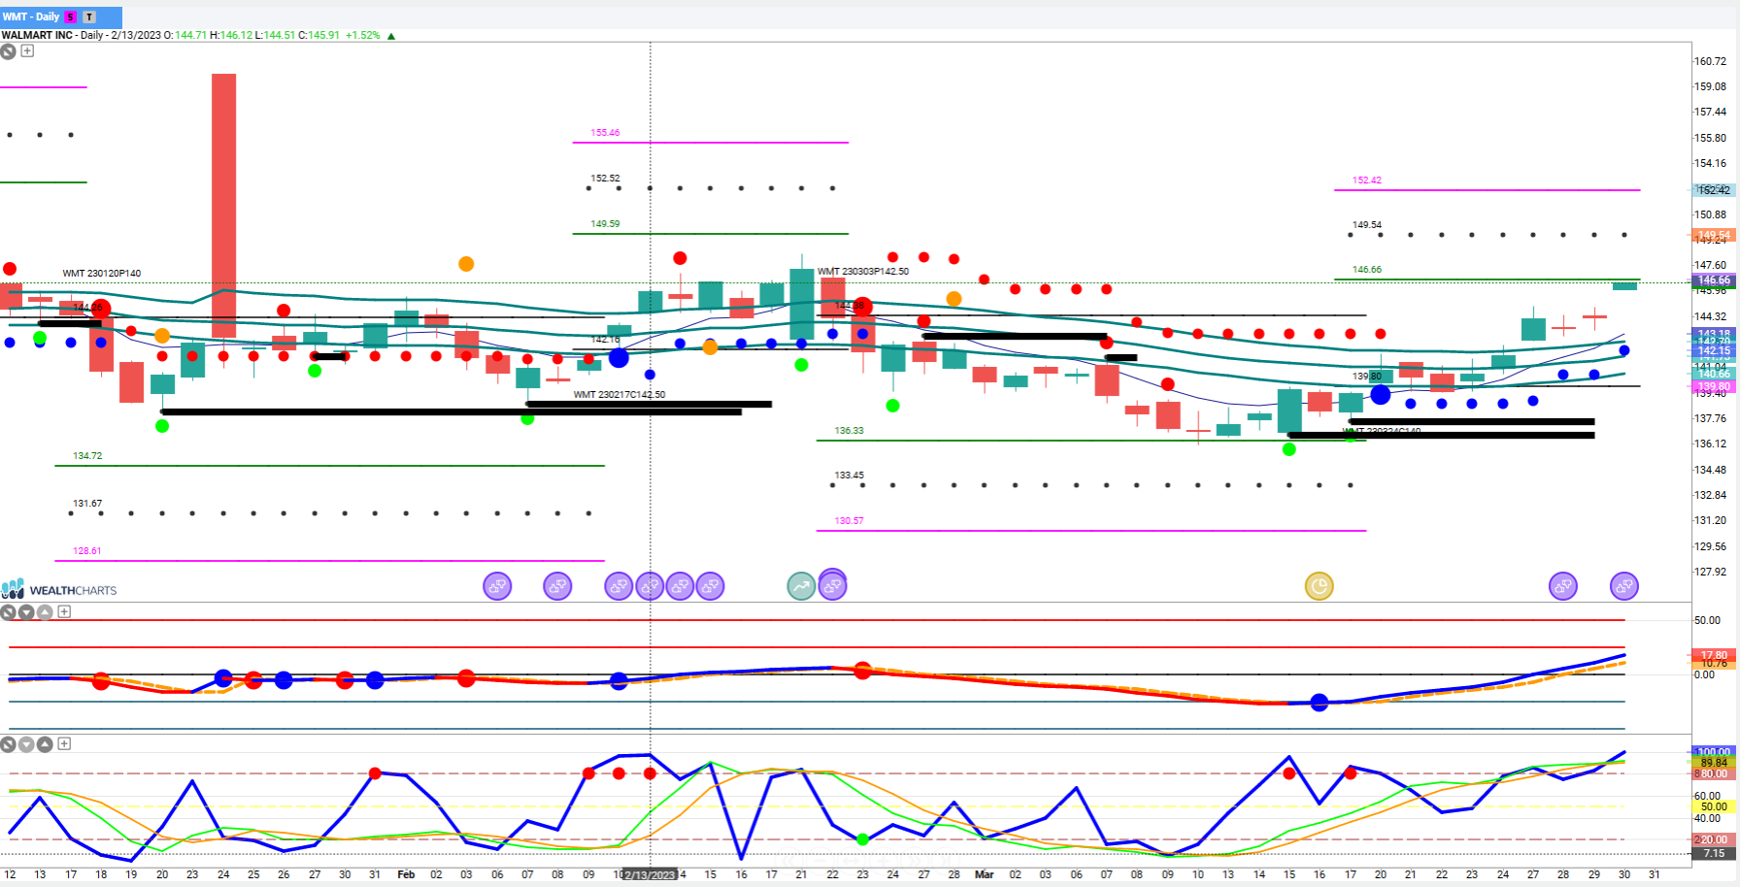Image resolution: width=1740 pixels, height=887 pixels.
Task: Move the bottom stochastic pane up
Action: point(45,744)
